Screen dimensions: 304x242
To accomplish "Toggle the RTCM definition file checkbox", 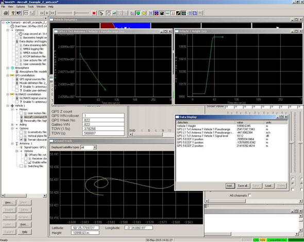I will click(17, 57).
